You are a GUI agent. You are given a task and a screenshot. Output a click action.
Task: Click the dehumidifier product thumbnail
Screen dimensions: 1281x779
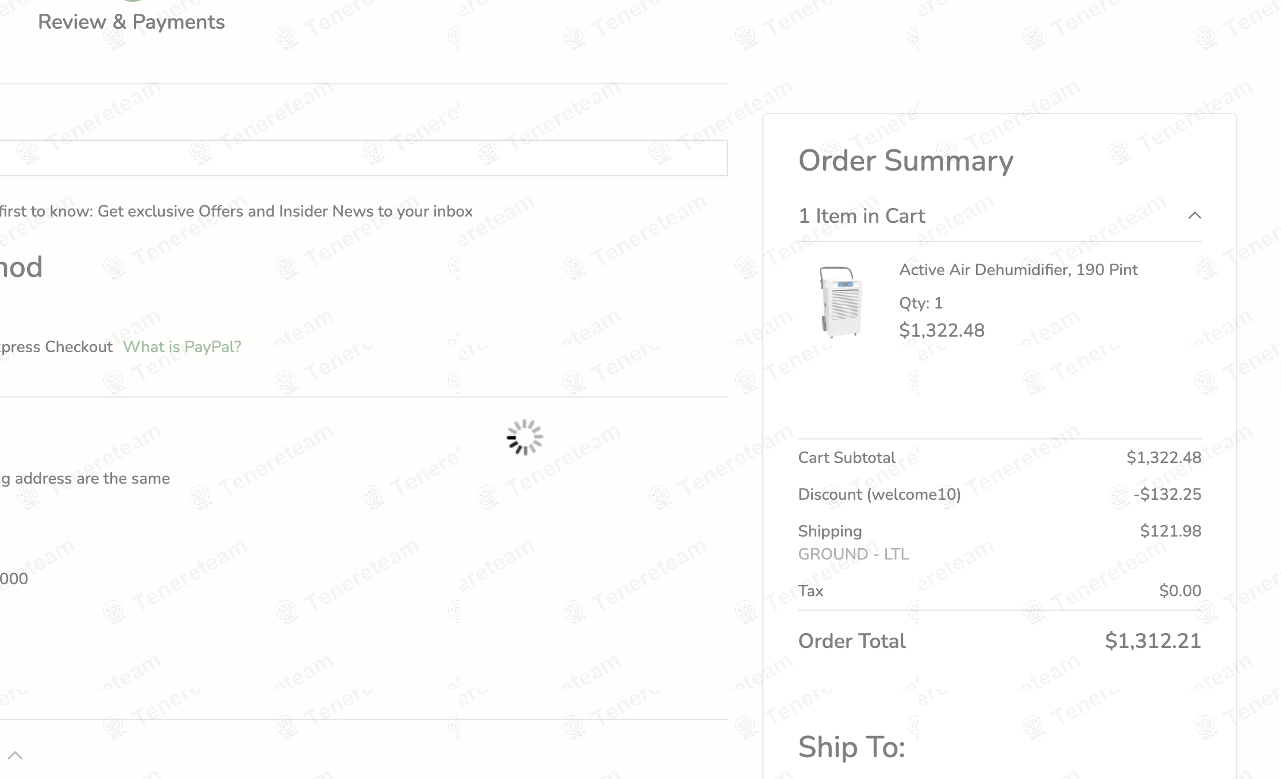[x=840, y=302]
